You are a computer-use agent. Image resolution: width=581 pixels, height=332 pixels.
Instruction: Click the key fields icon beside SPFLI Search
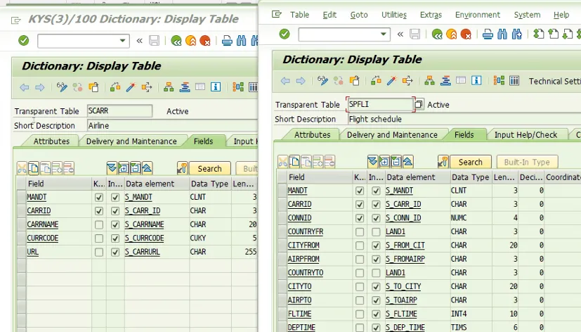pos(443,162)
